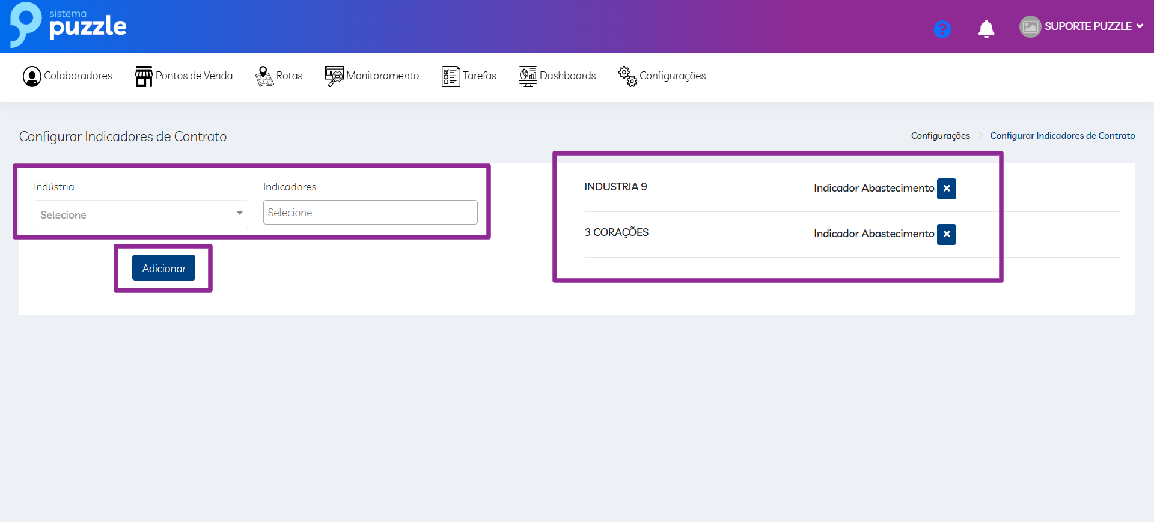This screenshot has height=522, width=1154.
Task: Click the Monitoramento magnifier icon
Action: pos(334,76)
